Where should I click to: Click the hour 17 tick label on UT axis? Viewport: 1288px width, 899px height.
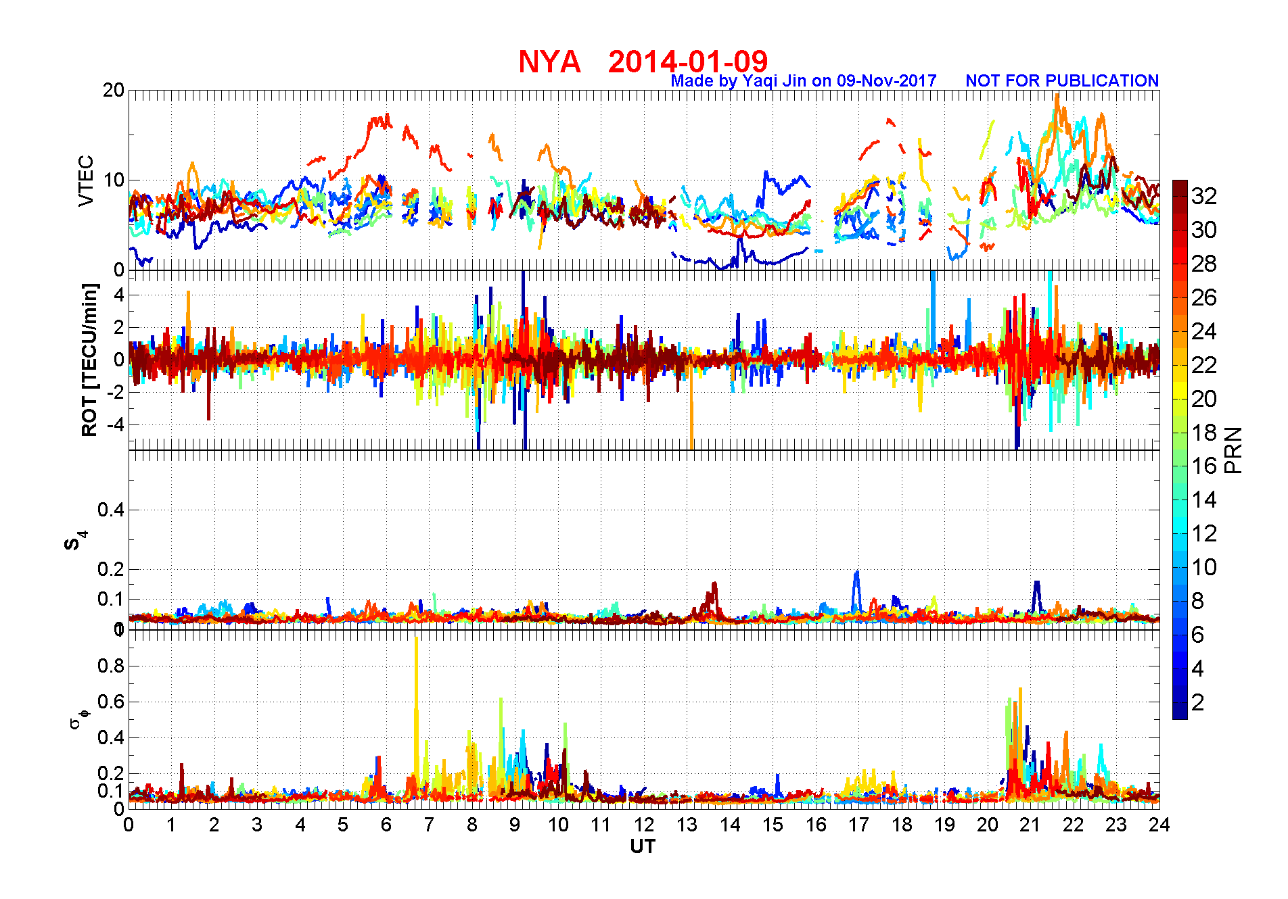click(858, 825)
